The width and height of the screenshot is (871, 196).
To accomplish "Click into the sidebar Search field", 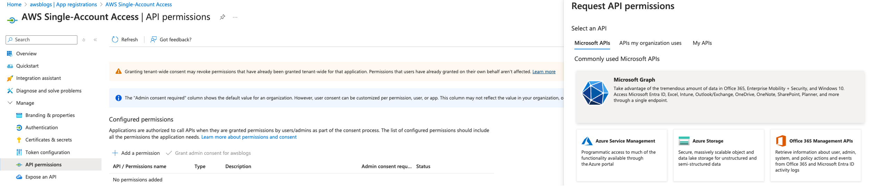I will tap(41, 40).
